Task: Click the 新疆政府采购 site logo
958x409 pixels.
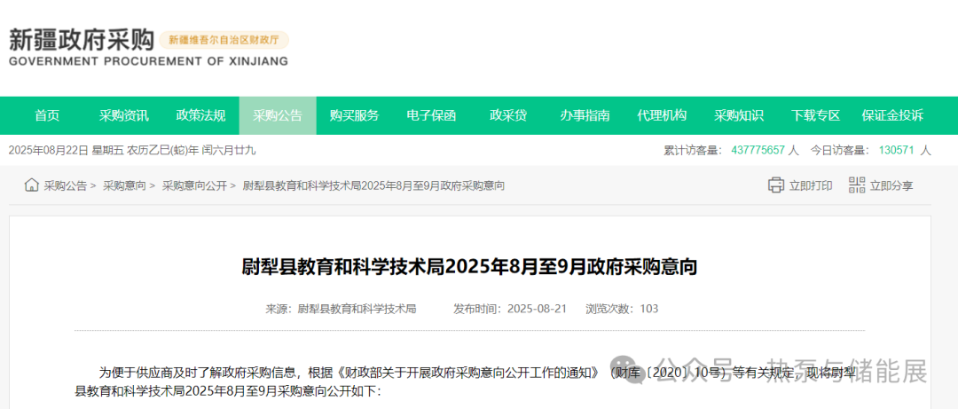Action: pyautogui.click(x=81, y=40)
